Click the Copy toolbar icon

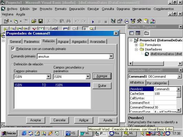pyautogui.click(x=55, y=21)
